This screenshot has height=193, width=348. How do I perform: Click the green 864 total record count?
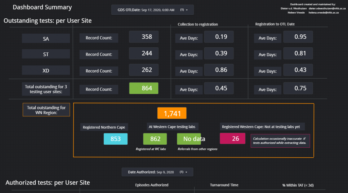coord(143,88)
